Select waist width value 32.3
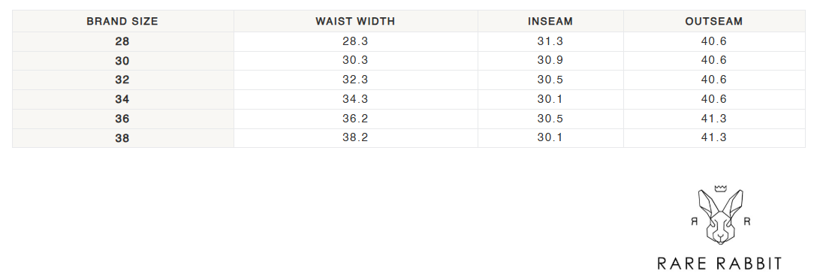820x280 pixels. (x=356, y=80)
